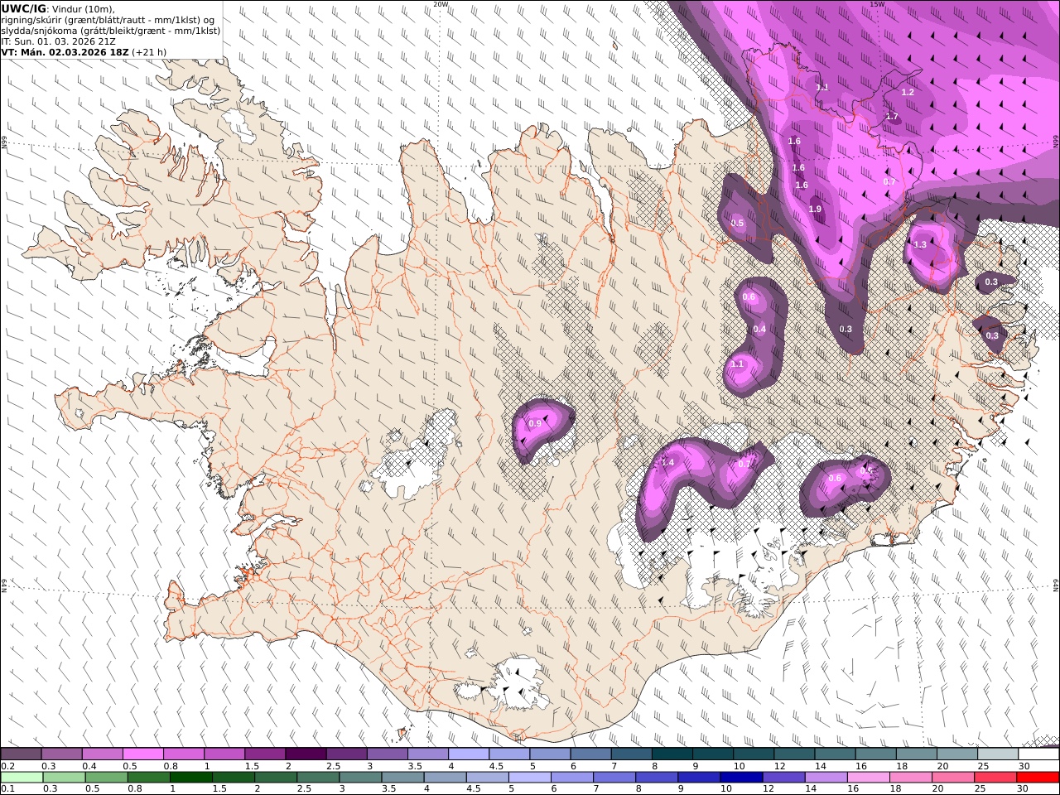Click the UWC/IG title text
The width and height of the screenshot is (1060, 795).
pyautogui.click(x=23, y=8)
